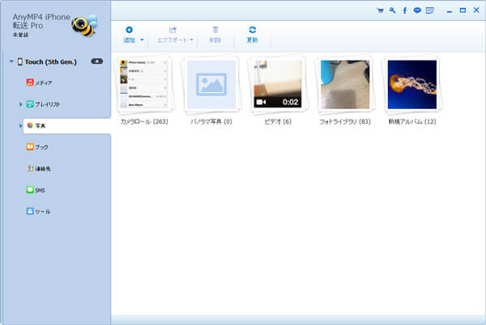486x325 pixels.
Task: Click the key register icon
Action: pos(392,11)
